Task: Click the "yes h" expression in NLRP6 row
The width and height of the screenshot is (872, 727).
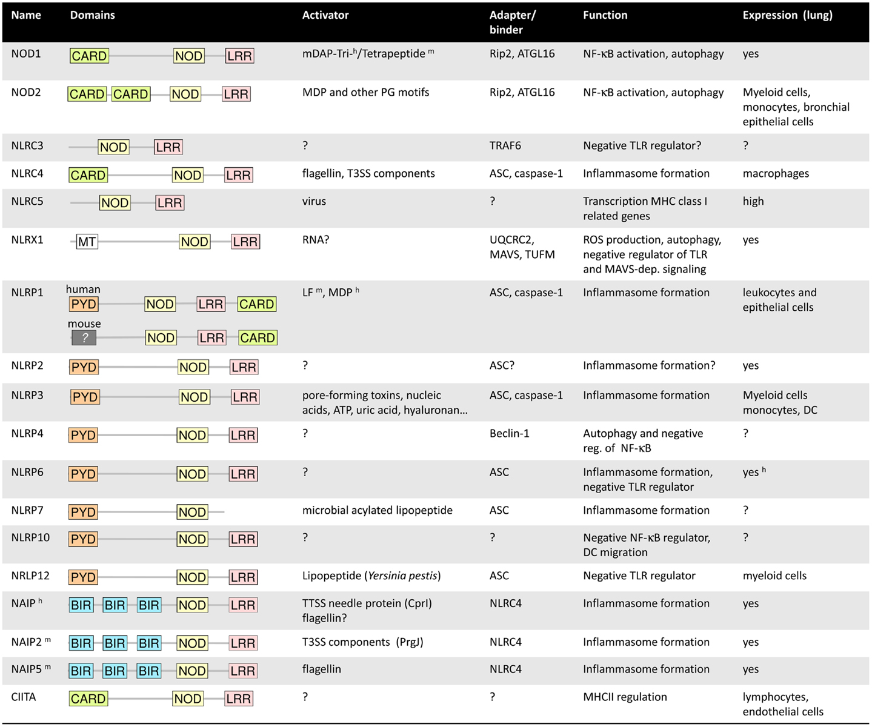Action: click(x=754, y=471)
